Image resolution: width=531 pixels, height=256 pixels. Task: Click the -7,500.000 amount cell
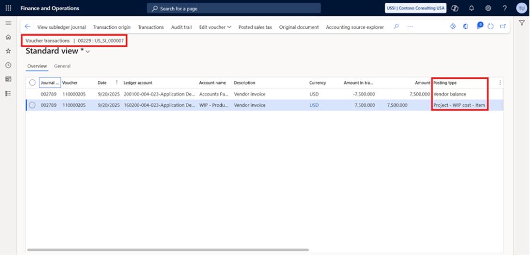tap(365, 94)
